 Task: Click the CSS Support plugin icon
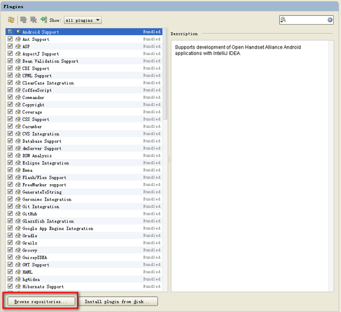coord(18,119)
